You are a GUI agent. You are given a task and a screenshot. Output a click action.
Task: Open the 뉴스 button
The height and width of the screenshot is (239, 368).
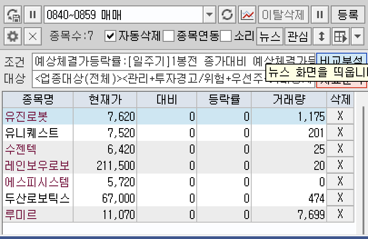tap(270, 36)
